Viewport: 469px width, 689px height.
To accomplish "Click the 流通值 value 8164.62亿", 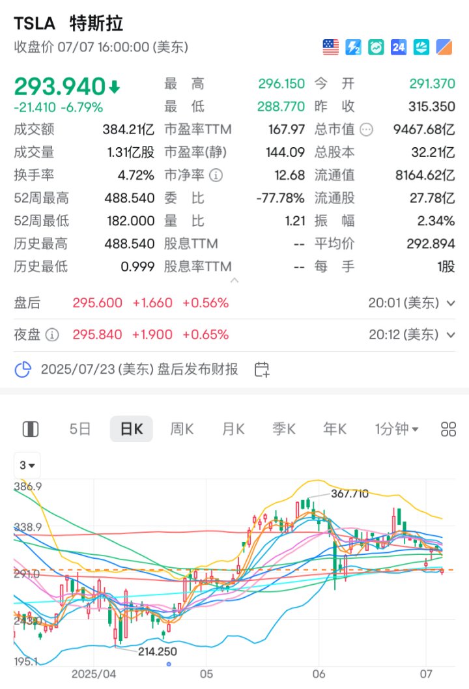I will [x=425, y=175].
